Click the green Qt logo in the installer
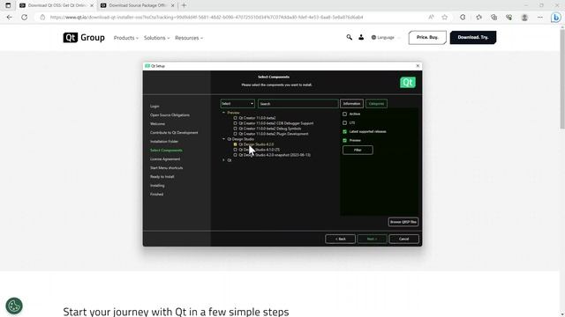 click(408, 82)
